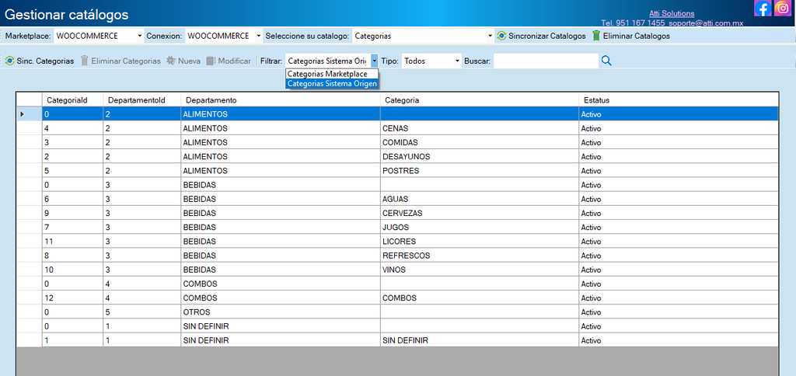
Task: Click COMBOS in the Categoria column
Action: (x=479, y=298)
